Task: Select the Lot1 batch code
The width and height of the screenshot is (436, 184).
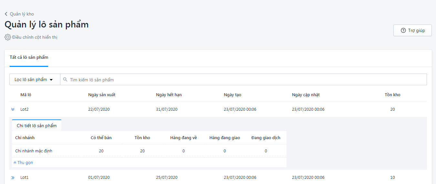Action: coord(25,178)
